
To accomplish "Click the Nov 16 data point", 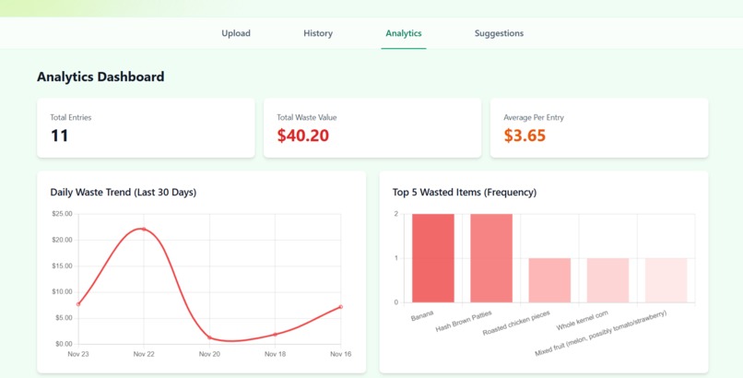I will pos(341,307).
